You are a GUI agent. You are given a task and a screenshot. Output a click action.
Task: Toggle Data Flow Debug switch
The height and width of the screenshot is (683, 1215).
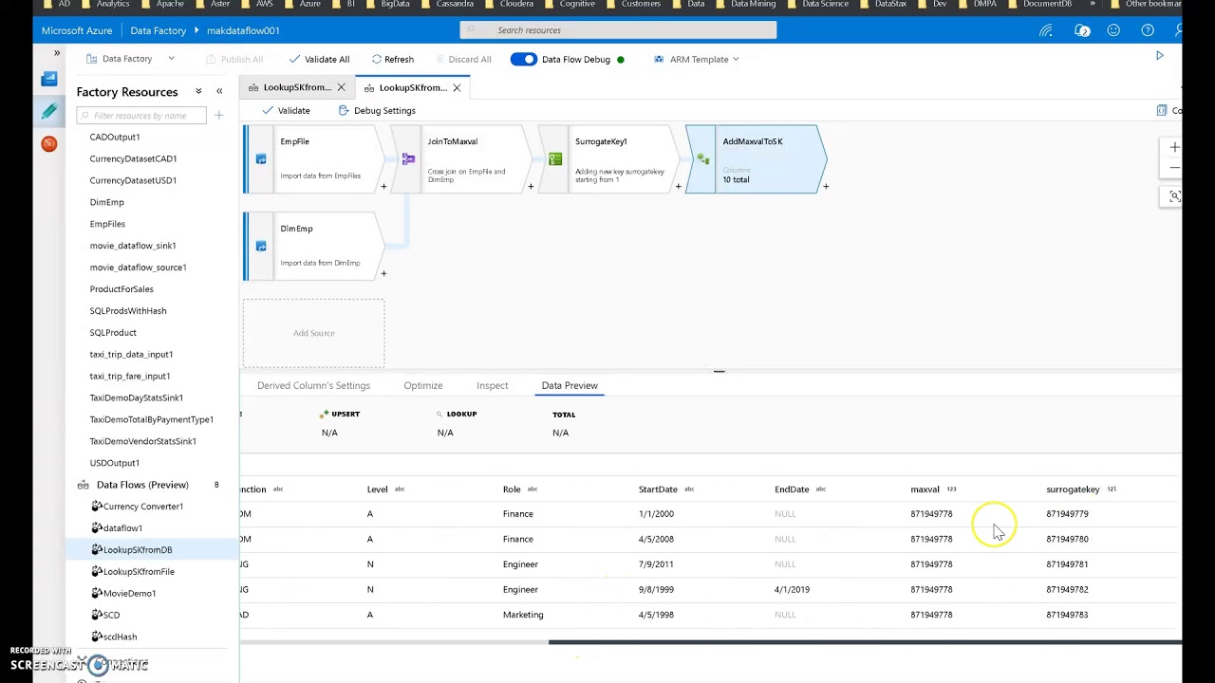click(523, 59)
